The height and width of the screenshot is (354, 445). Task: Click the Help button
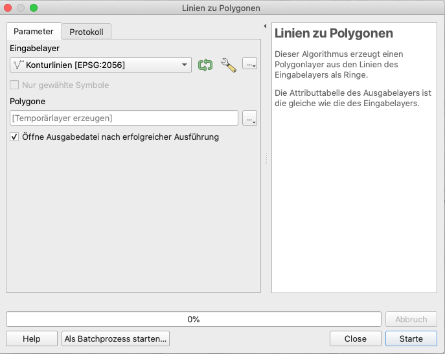click(31, 338)
